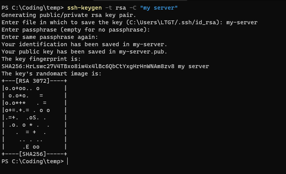Click the "Enter same passphrase again:" line
The image size is (286, 174).
tap(50, 37)
